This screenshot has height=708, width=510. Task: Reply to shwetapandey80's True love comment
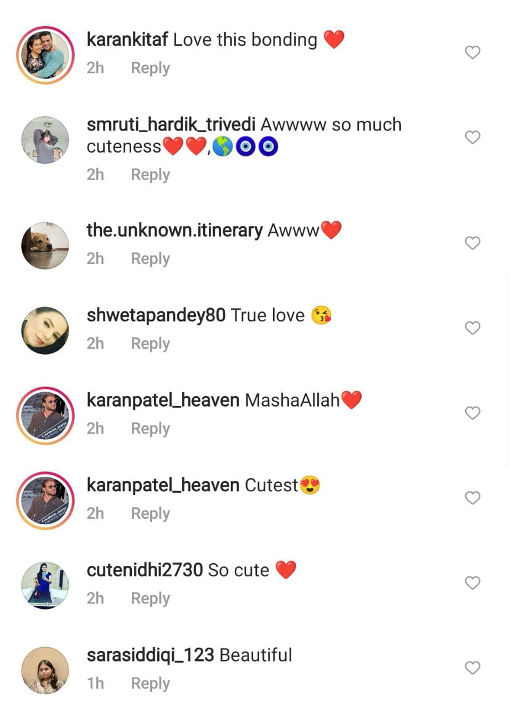coord(150,344)
